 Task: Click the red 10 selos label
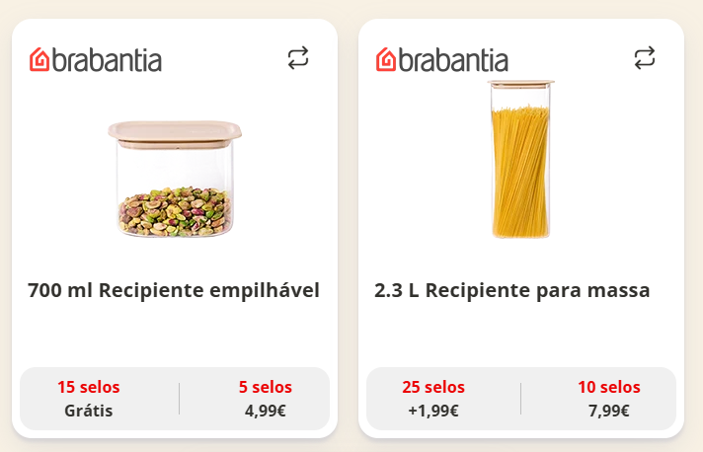click(609, 387)
